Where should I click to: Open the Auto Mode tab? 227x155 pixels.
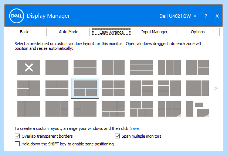(68, 32)
